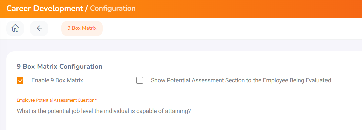Click the orange header banner
Image resolution: width=362 pixels, height=130 pixels.
point(181,9)
